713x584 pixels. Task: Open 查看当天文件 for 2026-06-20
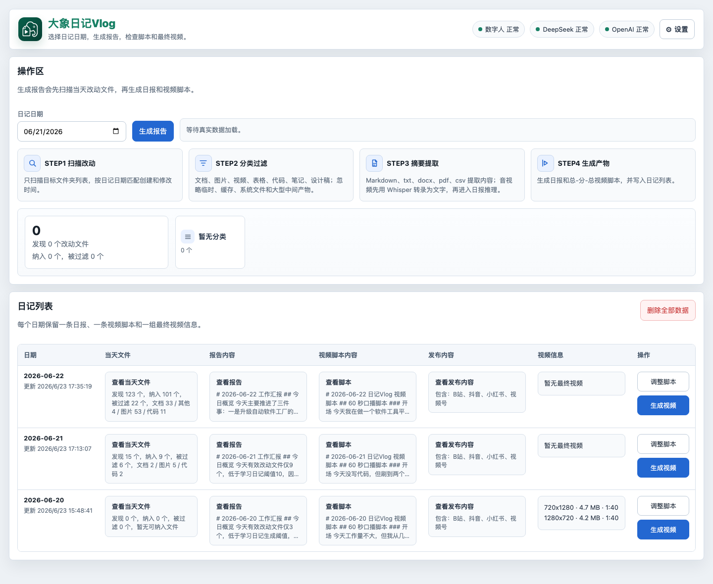tap(151, 516)
